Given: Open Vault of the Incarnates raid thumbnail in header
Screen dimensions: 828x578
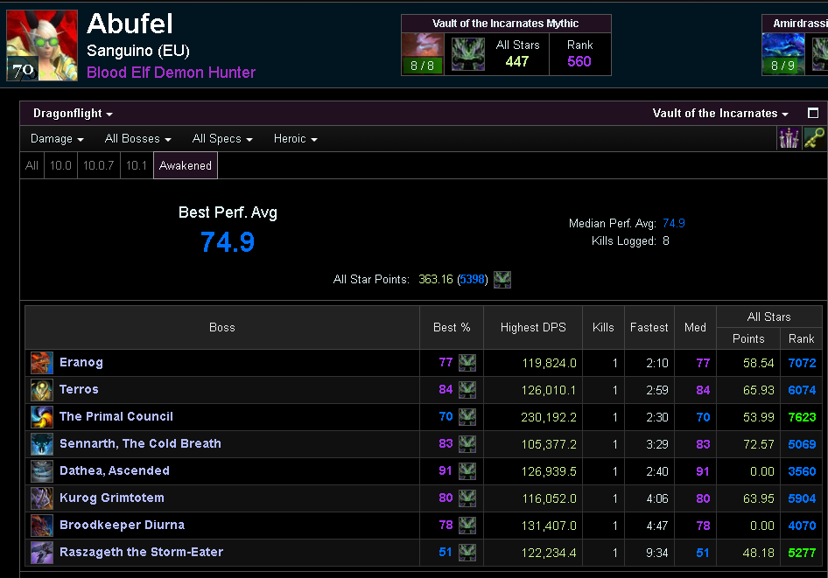Looking at the screenshot, I should [423, 54].
